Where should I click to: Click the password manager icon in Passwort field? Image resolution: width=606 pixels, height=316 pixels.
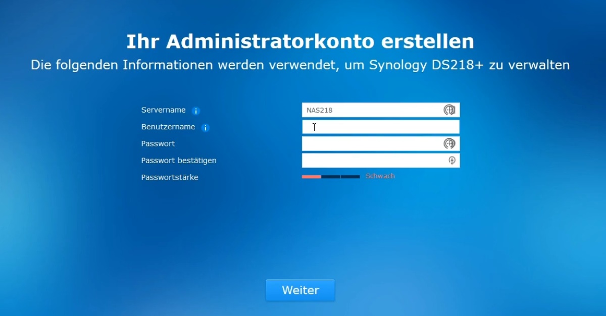tap(449, 144)
